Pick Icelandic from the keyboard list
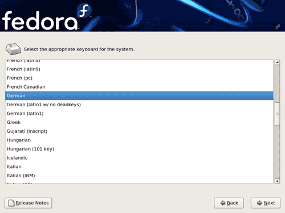This screenshot has width=285, height=213. point(139,158)
